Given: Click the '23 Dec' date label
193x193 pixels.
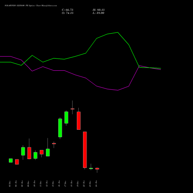Looking at the screenshot, I should pos(90,184).
